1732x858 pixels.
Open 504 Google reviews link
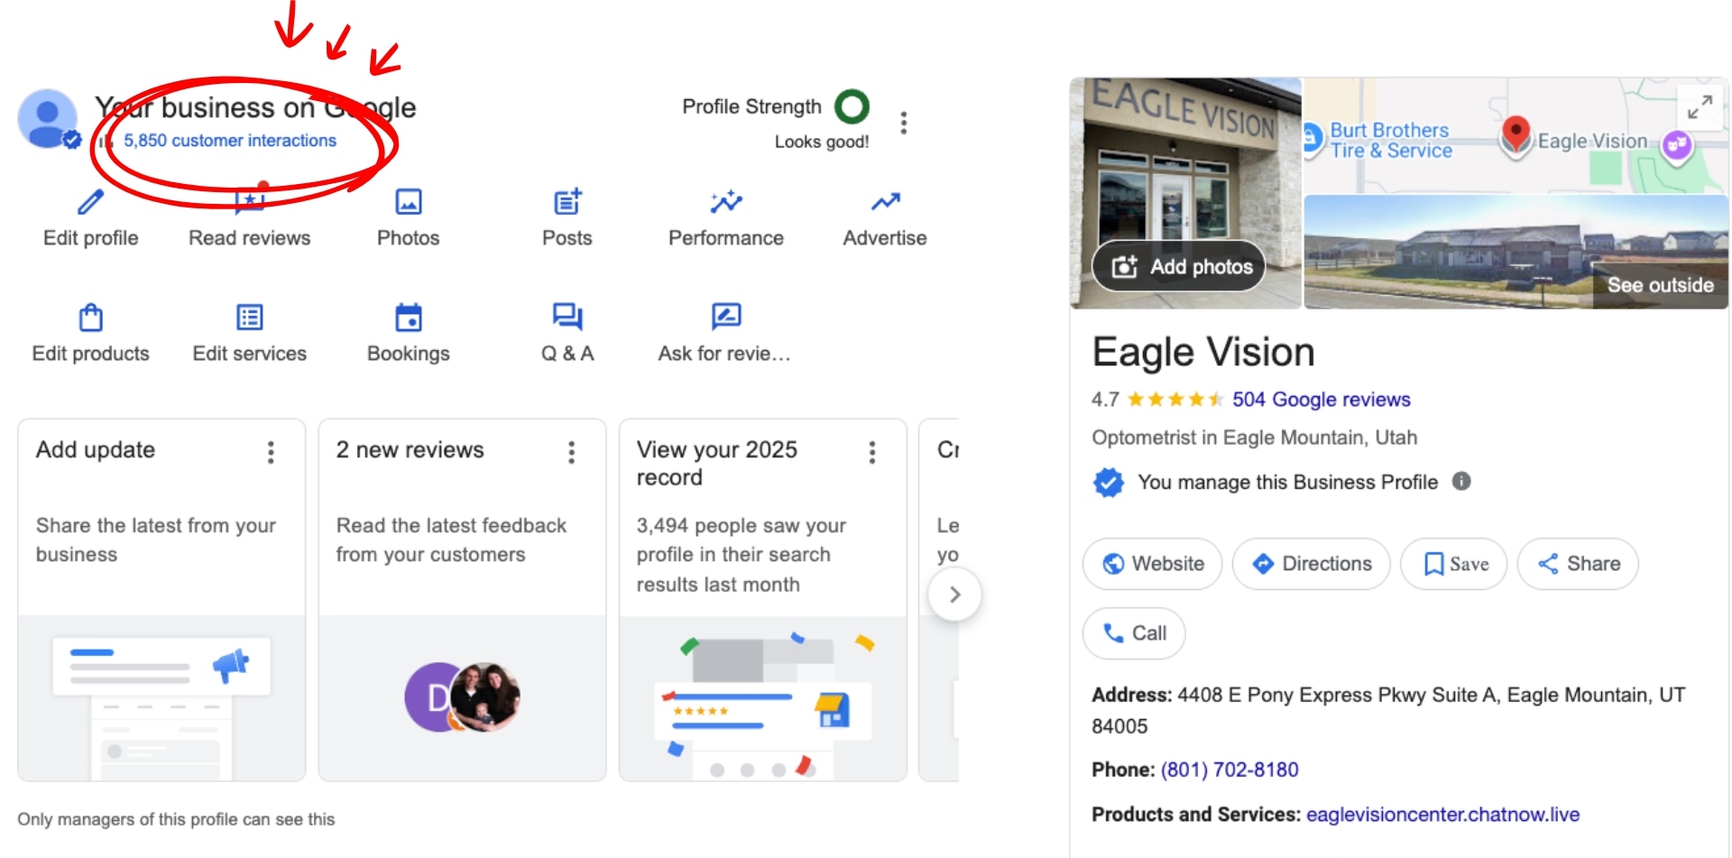(x=1322, y=400)
